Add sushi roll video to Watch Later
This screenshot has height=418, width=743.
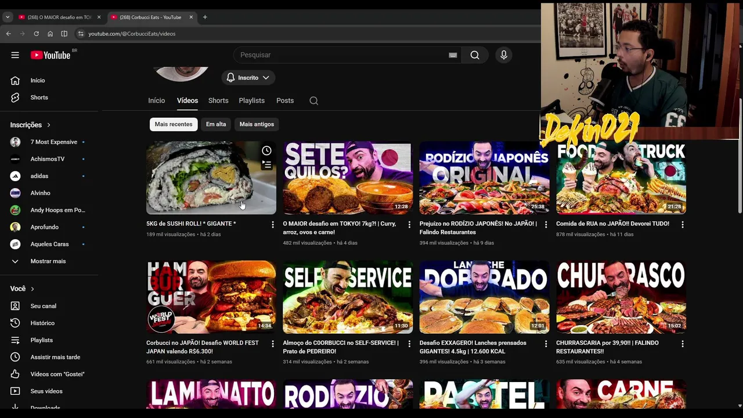[x=266, y=151]
